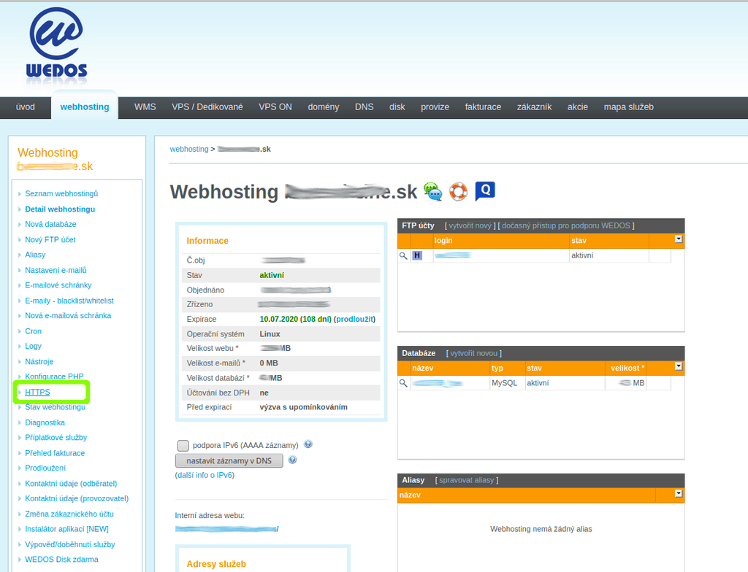This screenshot has height=572, width=748.
Task: Open Logy in the sidebar
Action: 34,346
